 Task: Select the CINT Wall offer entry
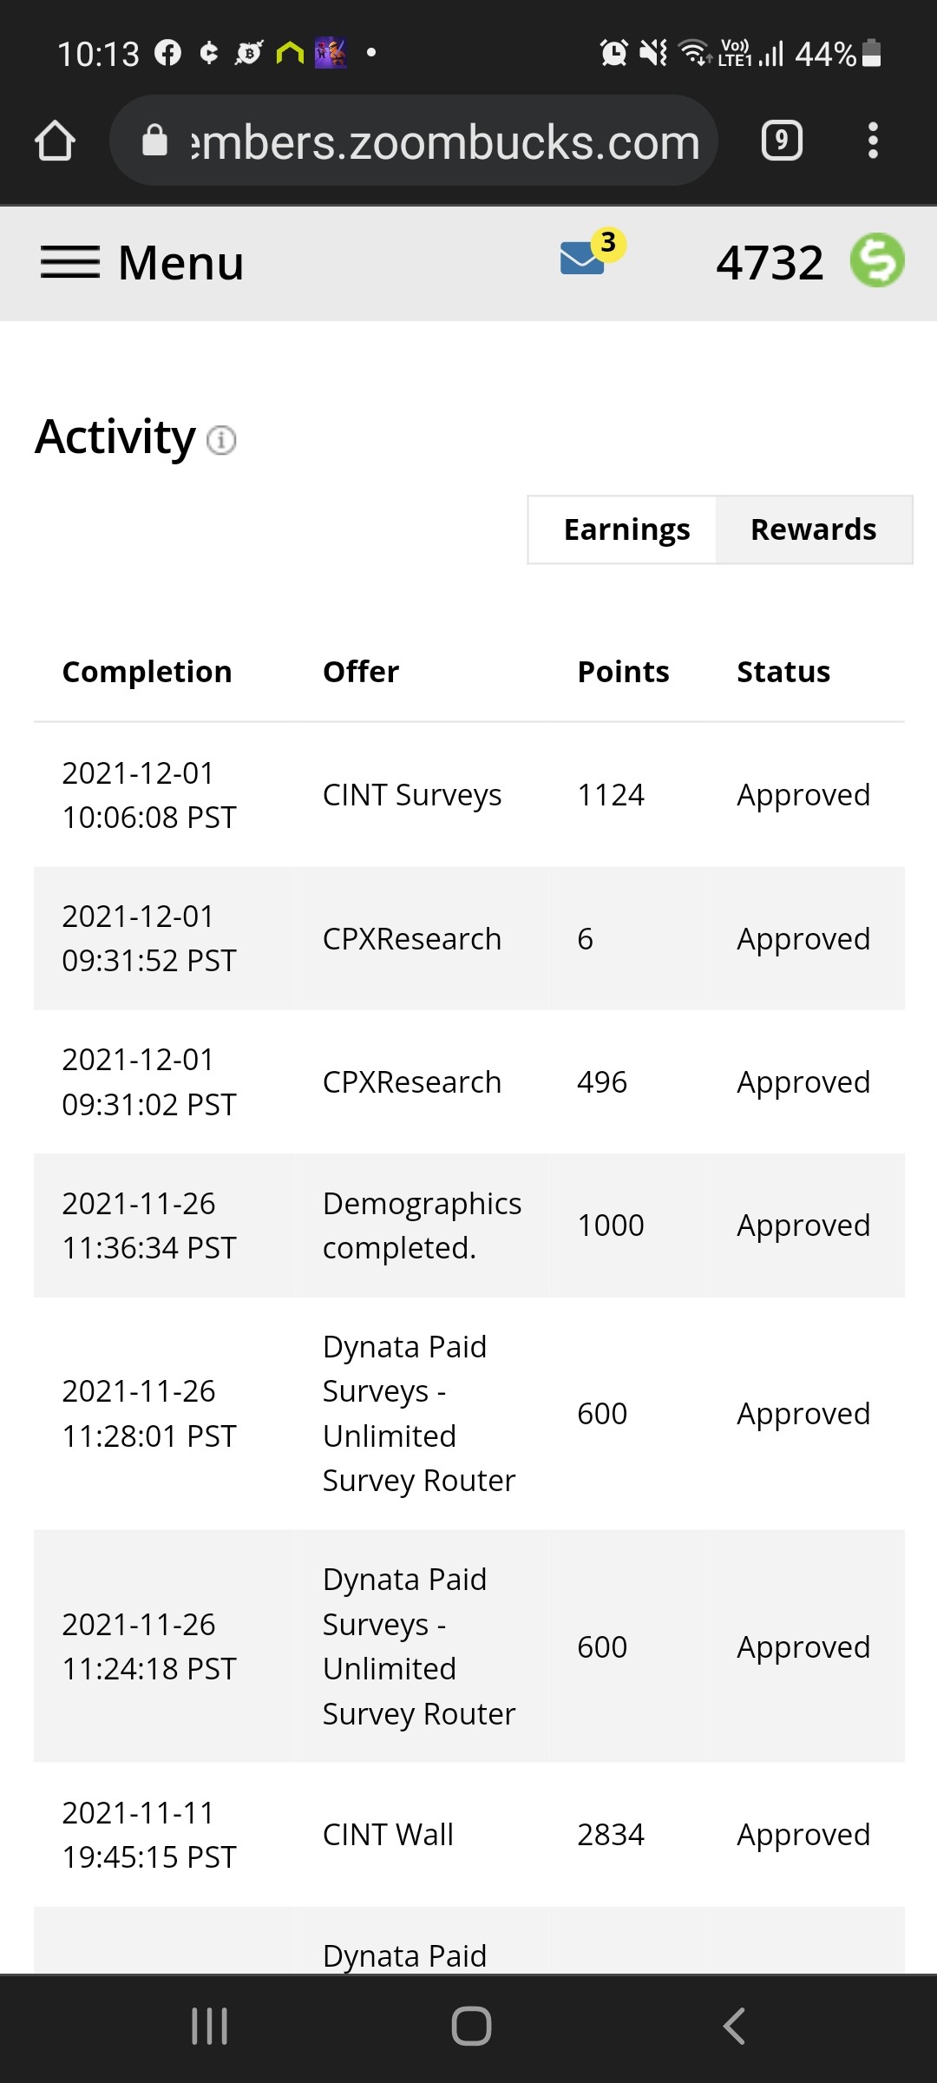(388, 1835)
